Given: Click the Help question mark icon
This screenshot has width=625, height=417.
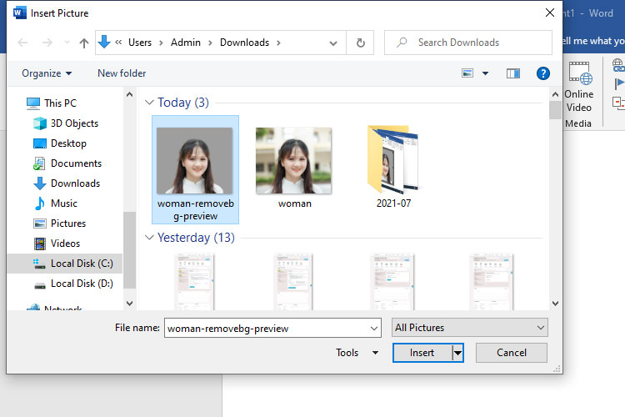Looking at the screenshot, I should point(543,73).
